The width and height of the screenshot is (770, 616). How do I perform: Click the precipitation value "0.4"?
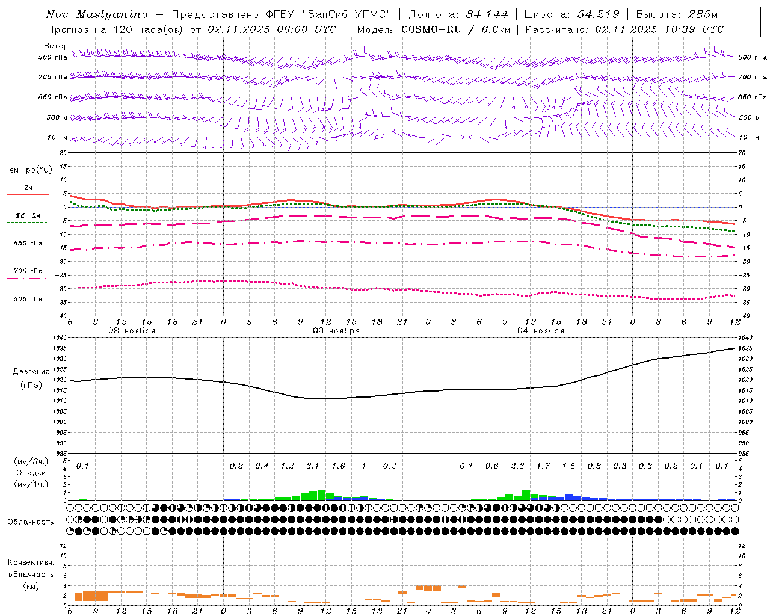pyautogui.click(x=262, y=466)
